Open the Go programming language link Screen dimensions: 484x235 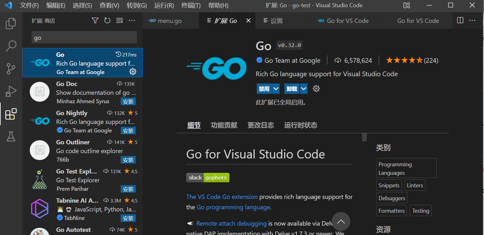click(233, 207)
